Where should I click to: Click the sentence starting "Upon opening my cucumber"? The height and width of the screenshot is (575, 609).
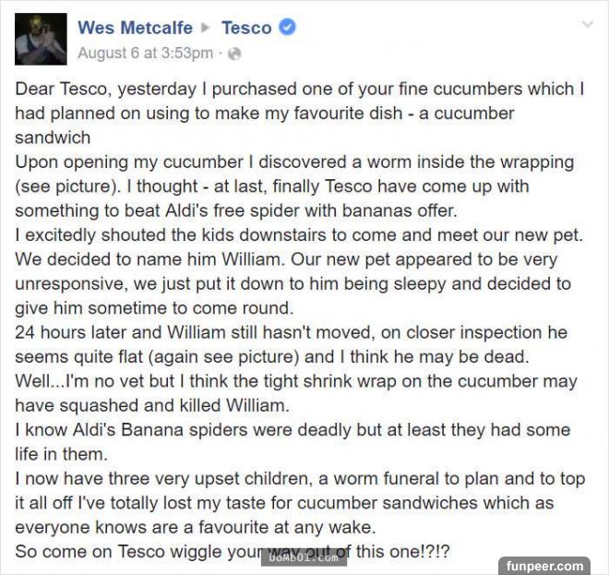point(295,162)
